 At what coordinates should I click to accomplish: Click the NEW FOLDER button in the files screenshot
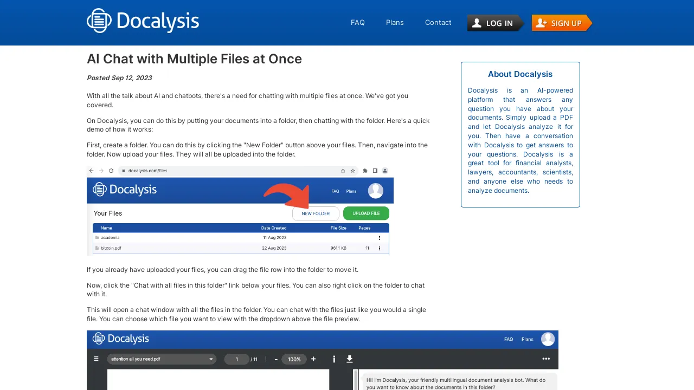click(316, 213)
